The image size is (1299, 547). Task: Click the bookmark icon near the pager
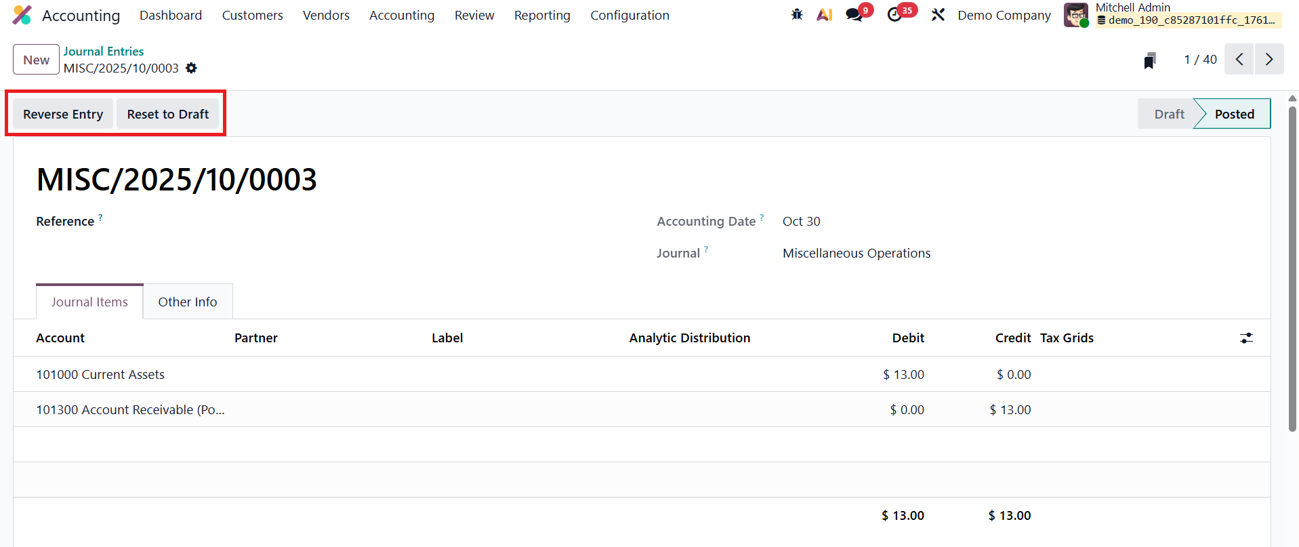(x=1150, y=60)
